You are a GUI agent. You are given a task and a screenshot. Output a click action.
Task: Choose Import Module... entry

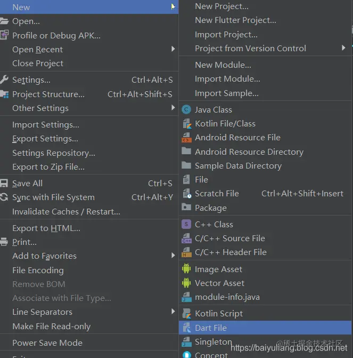coord(227,79)
